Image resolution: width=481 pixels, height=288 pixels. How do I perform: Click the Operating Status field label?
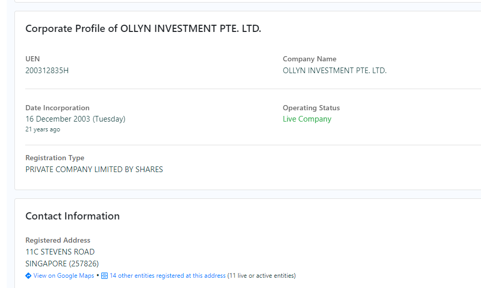(311, 108)
